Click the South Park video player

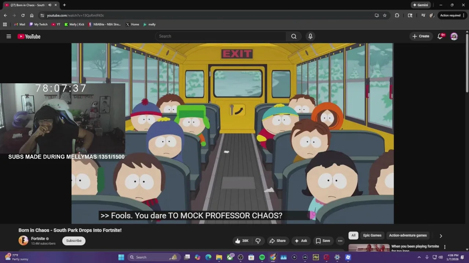click(233, 133)
